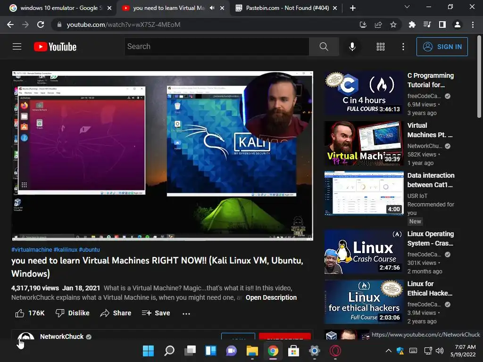Open the media control icon in Chrome

tap(427, 25)
